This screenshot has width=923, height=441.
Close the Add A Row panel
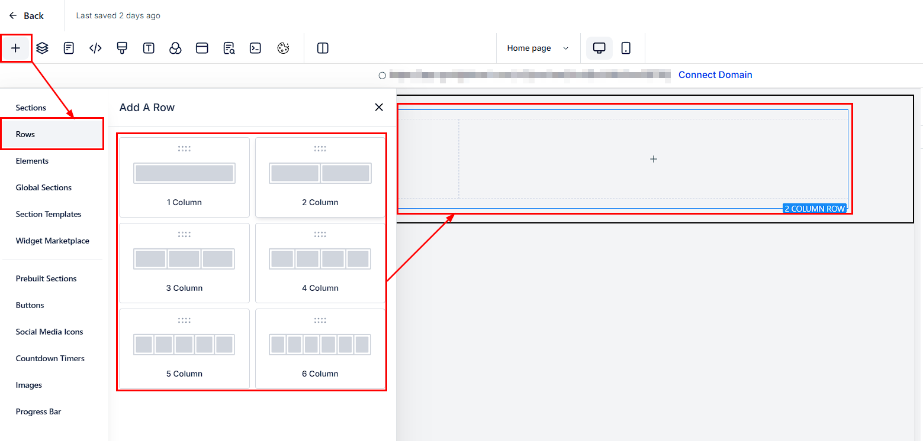tap(379, 107)
